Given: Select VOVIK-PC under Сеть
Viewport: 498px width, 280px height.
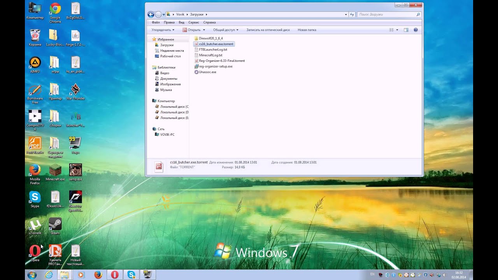Looking at the screenshot, I should coord(167,135).
